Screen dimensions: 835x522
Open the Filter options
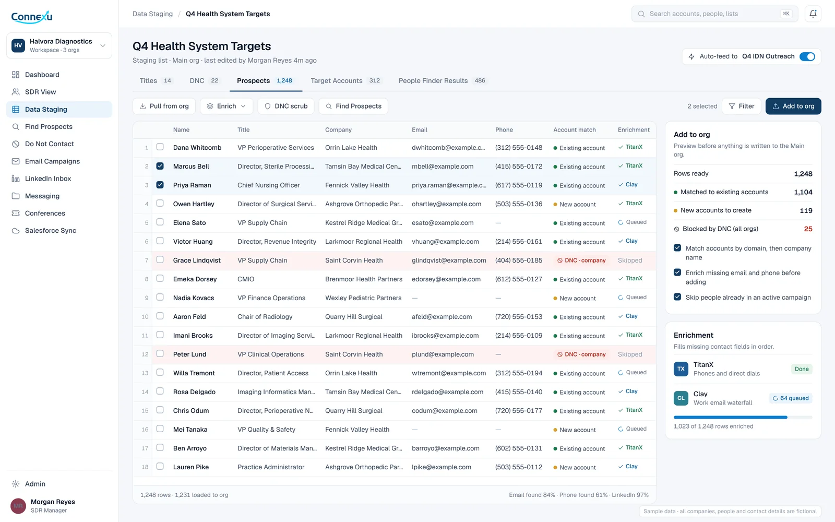[x=742, y=106]
